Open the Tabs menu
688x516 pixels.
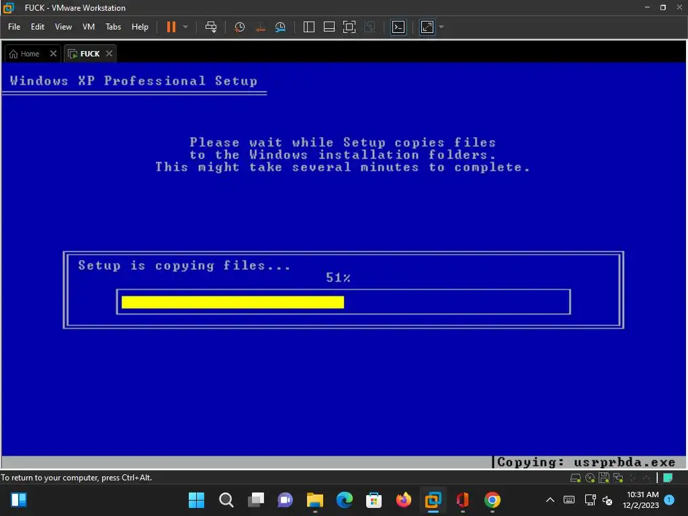[113, 27]
